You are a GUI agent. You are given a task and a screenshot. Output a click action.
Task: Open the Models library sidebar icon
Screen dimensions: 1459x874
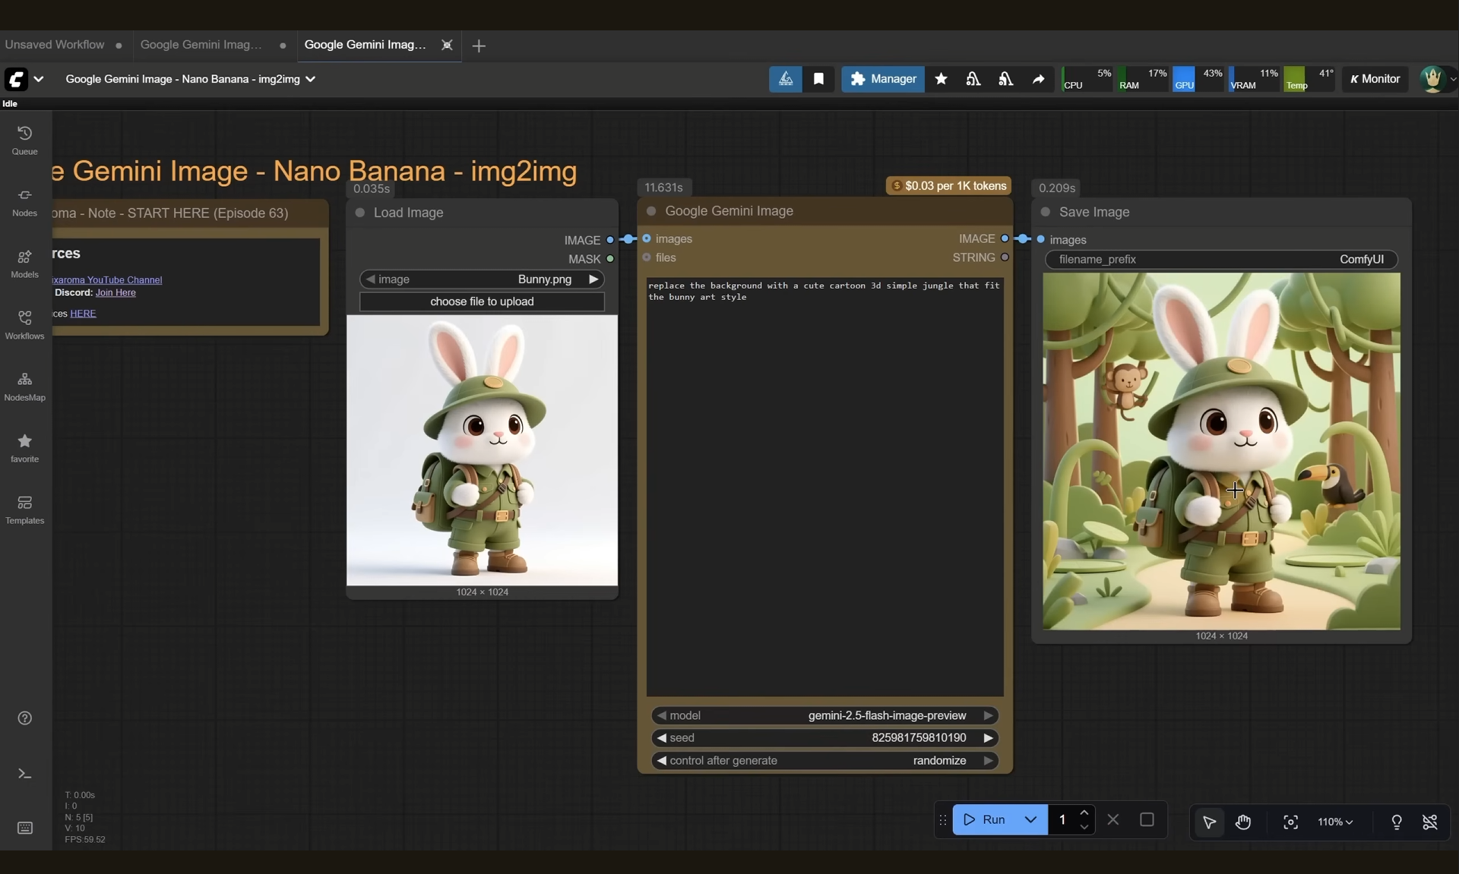pyautogui.click(x=24, y=263)
